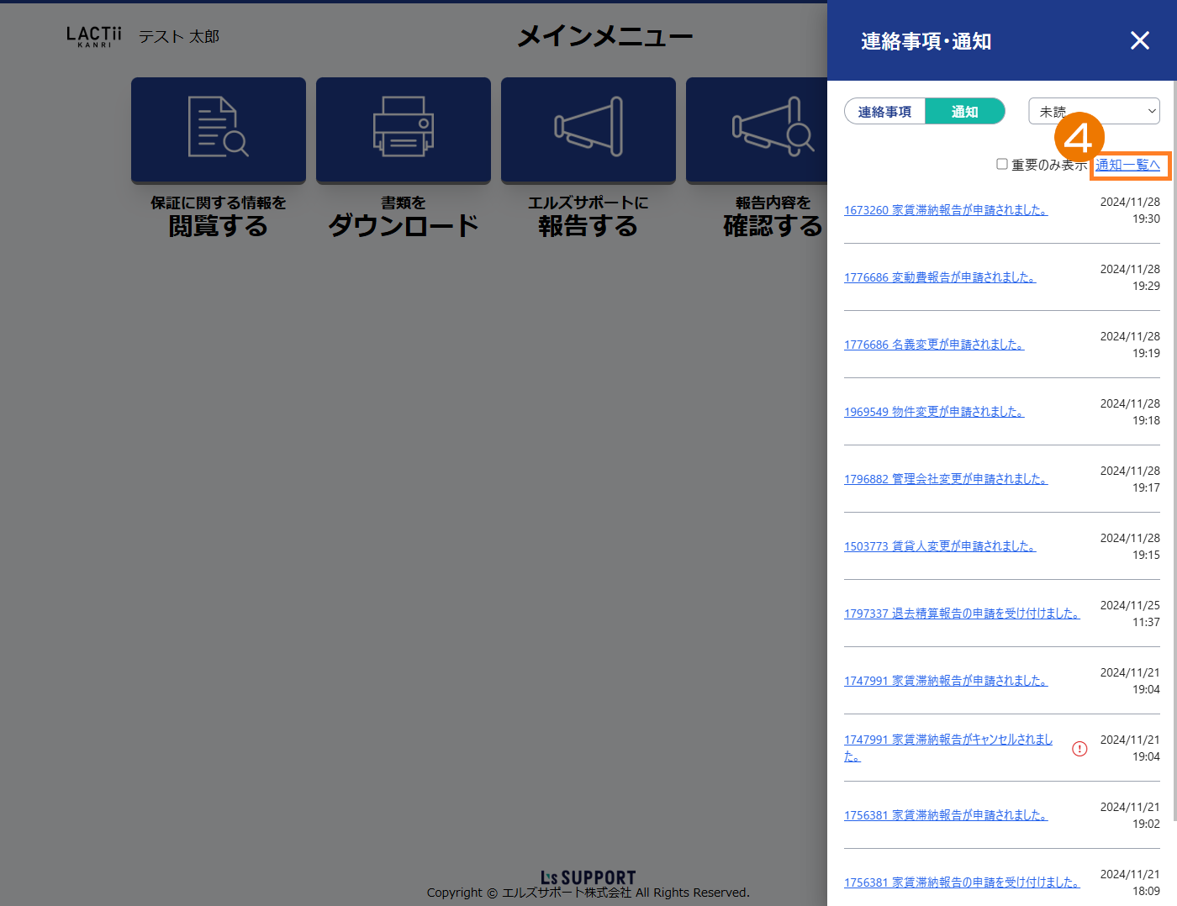Open notification 1797337 退去精算報告
This screenshot has height=906, width=1177.
[961, 614]
